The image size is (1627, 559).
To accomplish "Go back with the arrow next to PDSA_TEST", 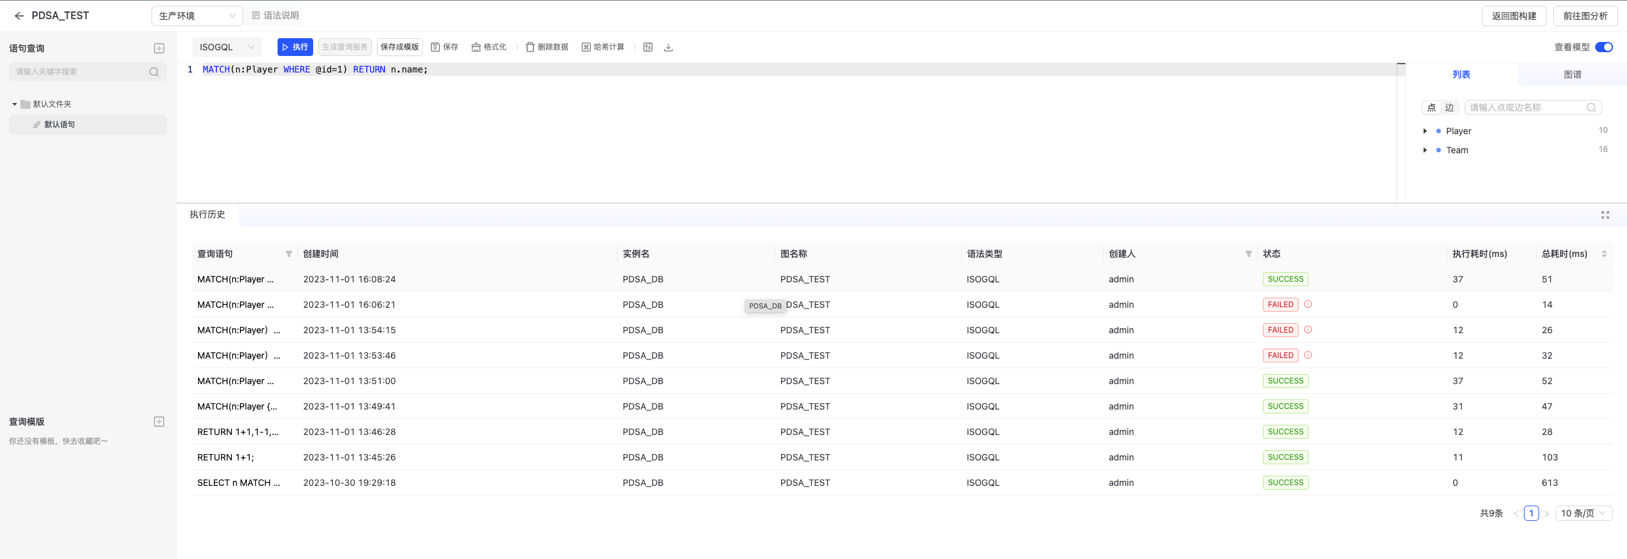I will (x=19, y=16).
